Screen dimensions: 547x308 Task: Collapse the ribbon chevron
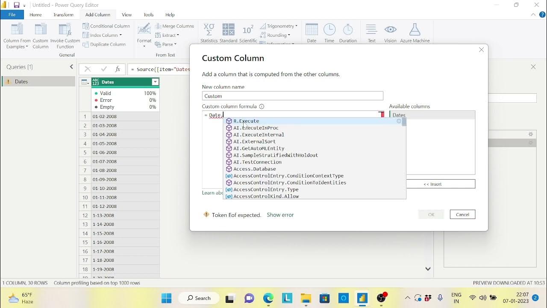coord(533,15)
